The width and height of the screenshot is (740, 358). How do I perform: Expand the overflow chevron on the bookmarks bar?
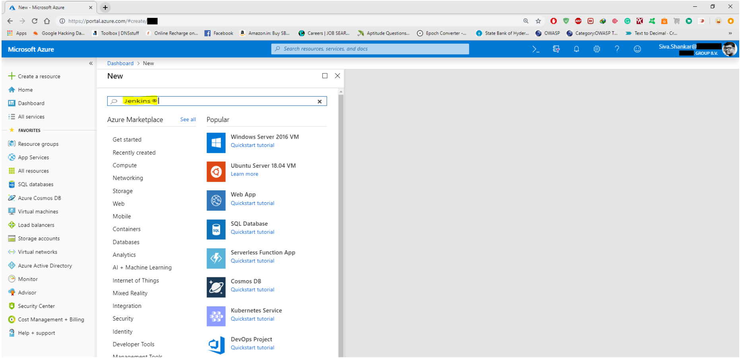click(x=730, y=33)
